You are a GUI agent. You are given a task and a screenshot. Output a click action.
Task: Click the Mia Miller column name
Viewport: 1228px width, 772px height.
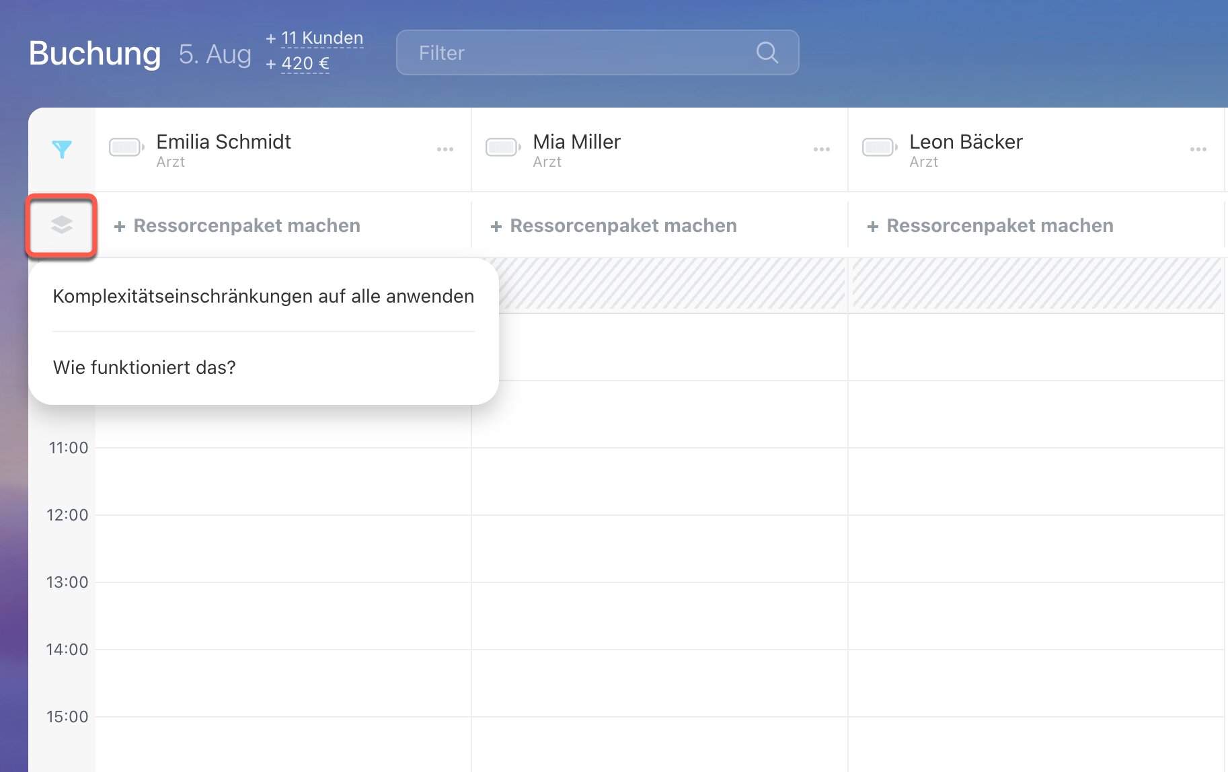click(x=577, y=141)
